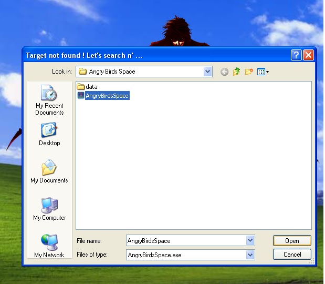The height and width of the screenshot is (284, 325).
Task: Close the Target not found dialog
Action: (x=308, y=55)
